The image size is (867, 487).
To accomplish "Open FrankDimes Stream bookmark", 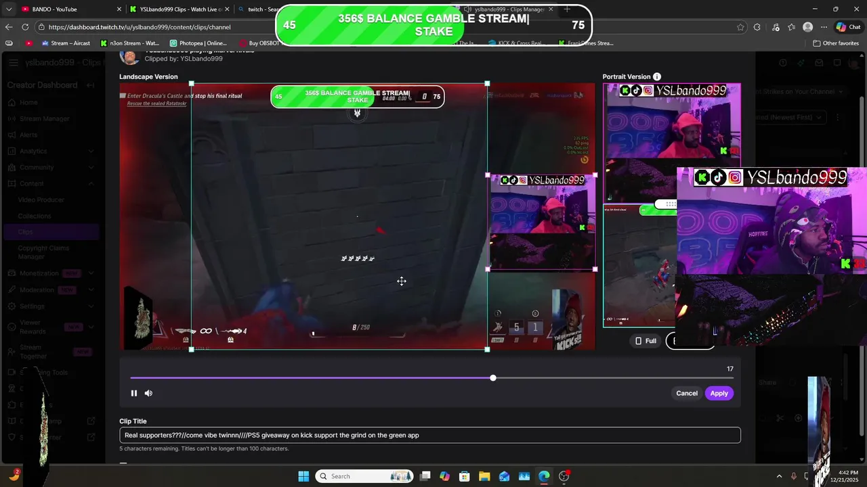I will (587, 43).
